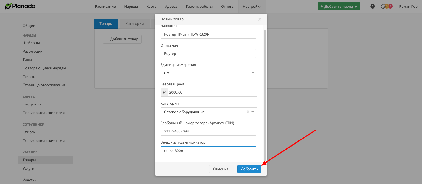Open Общие settings in sidebar
Screen dimensions: 422x184
[x=29, y=26]
